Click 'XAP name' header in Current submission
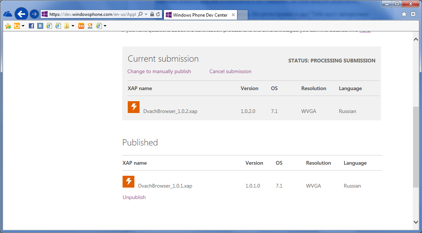422x233 pixels. [x=140, y=89]
